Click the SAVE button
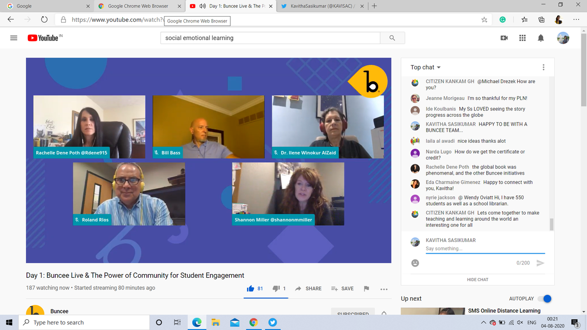587x330 pixels. pos(342,288)
